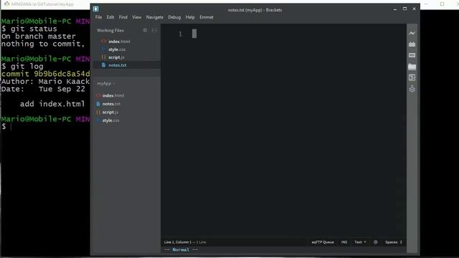This screenshot has width=459, height=258.
Task: Click the third icon in Brackets right sidebar
Action: coord(412,55)
